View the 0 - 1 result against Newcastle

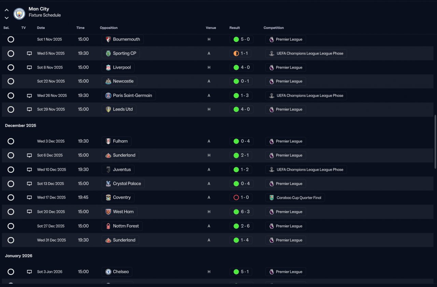241,81
